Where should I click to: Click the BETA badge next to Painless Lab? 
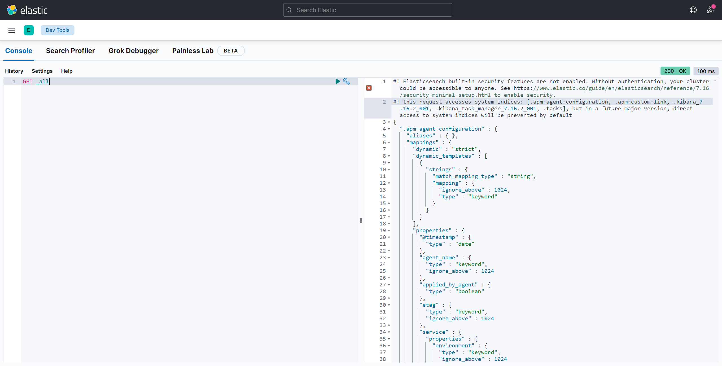click(231, 51)
